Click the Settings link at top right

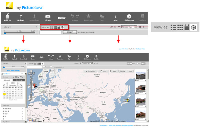click(139, 49)
